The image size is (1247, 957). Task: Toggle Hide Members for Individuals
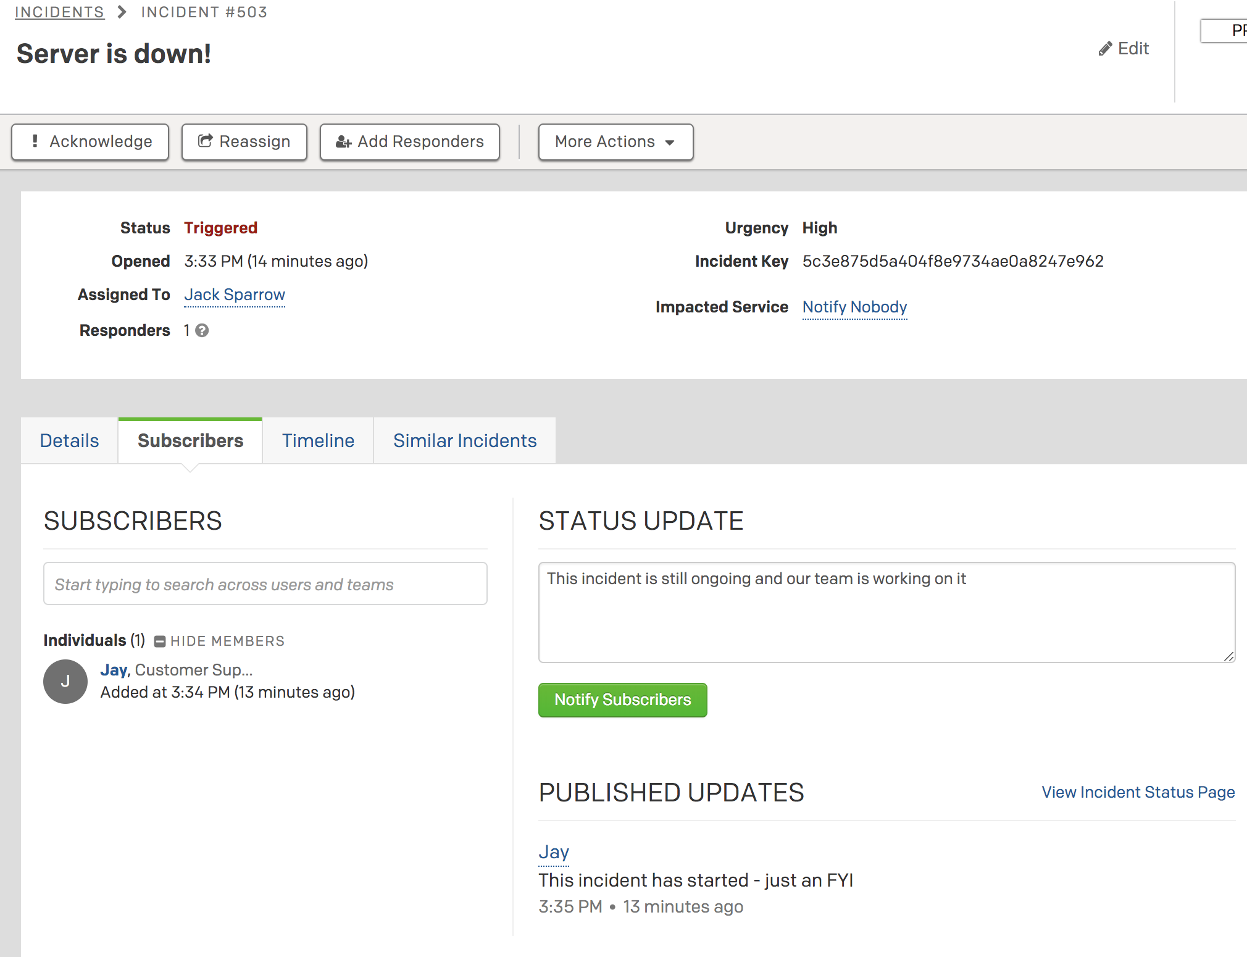[x=227, y=641]
